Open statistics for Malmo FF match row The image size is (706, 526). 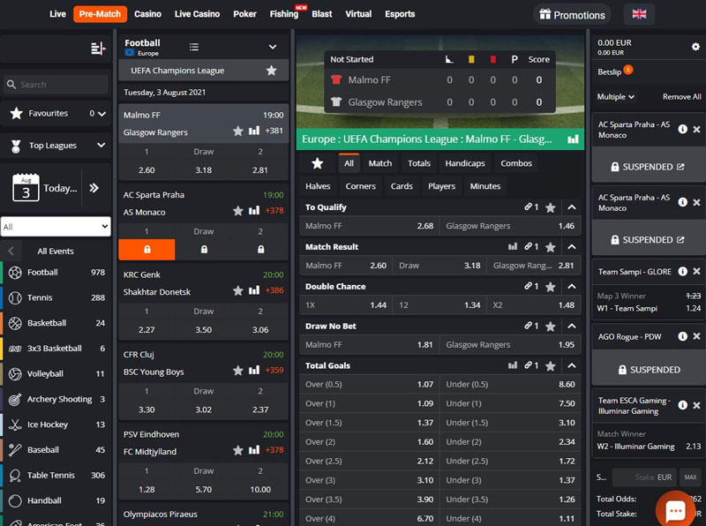tap(254, 131)
